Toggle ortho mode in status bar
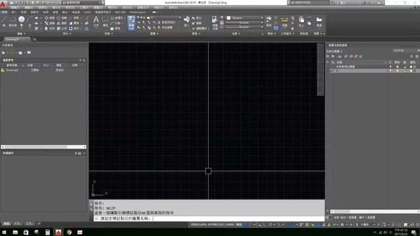Image resolution: width=420 pixels, height=236 pixels. pyautogui.click(x=264, y=225)
